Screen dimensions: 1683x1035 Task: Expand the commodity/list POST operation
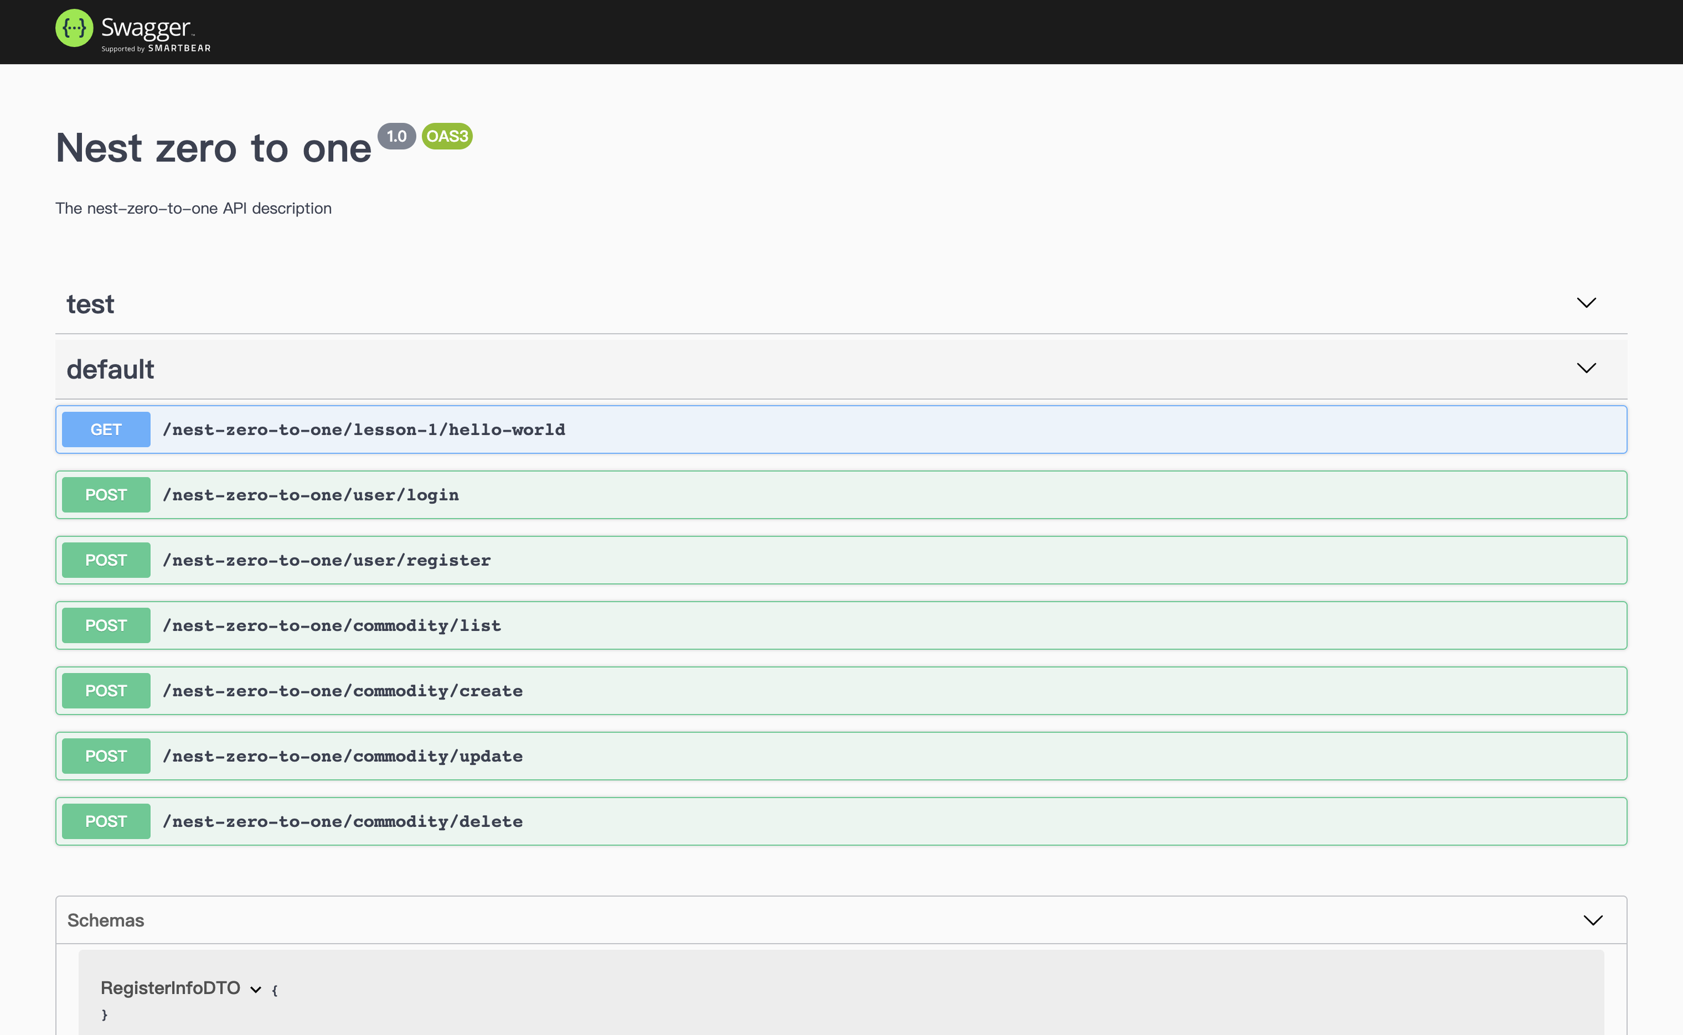point(332,625)
